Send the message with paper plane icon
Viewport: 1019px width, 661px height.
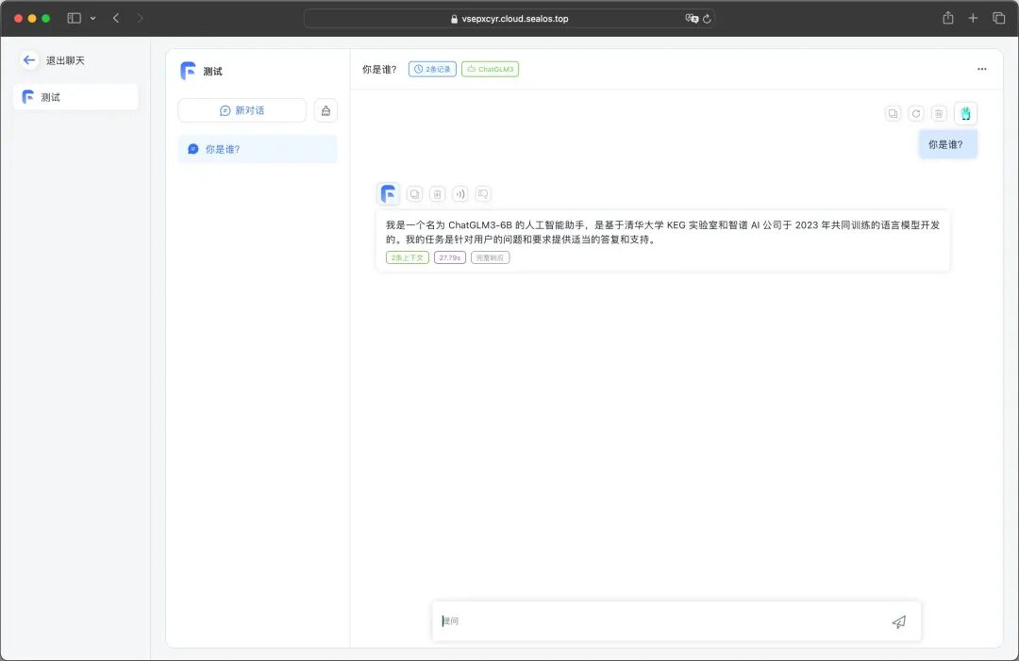point(899,622)
